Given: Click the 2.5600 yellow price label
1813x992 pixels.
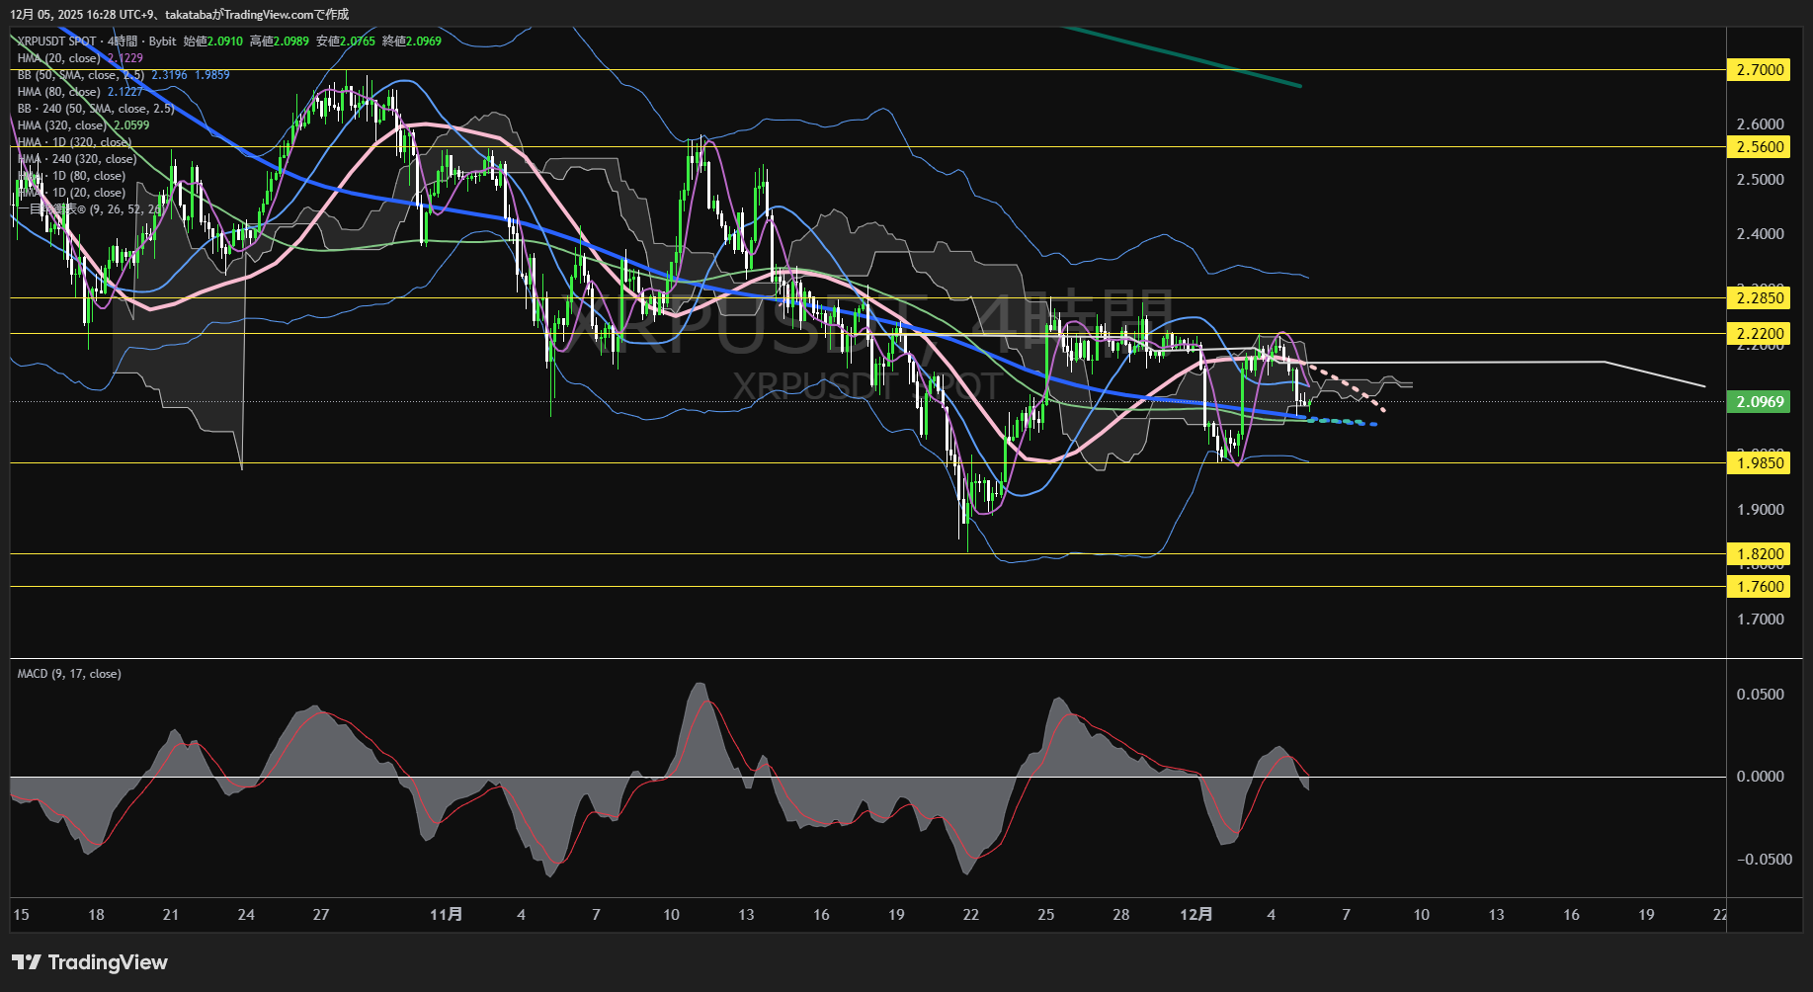Looking at the screenshot, I should 1760,146.
